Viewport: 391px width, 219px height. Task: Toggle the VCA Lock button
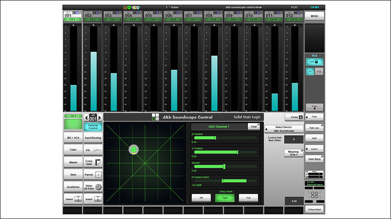coord(314,62)
